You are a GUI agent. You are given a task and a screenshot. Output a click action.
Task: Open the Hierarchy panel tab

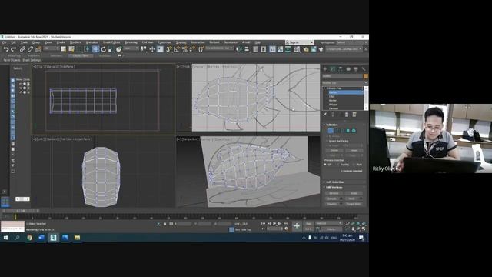[x=340, y=68]
